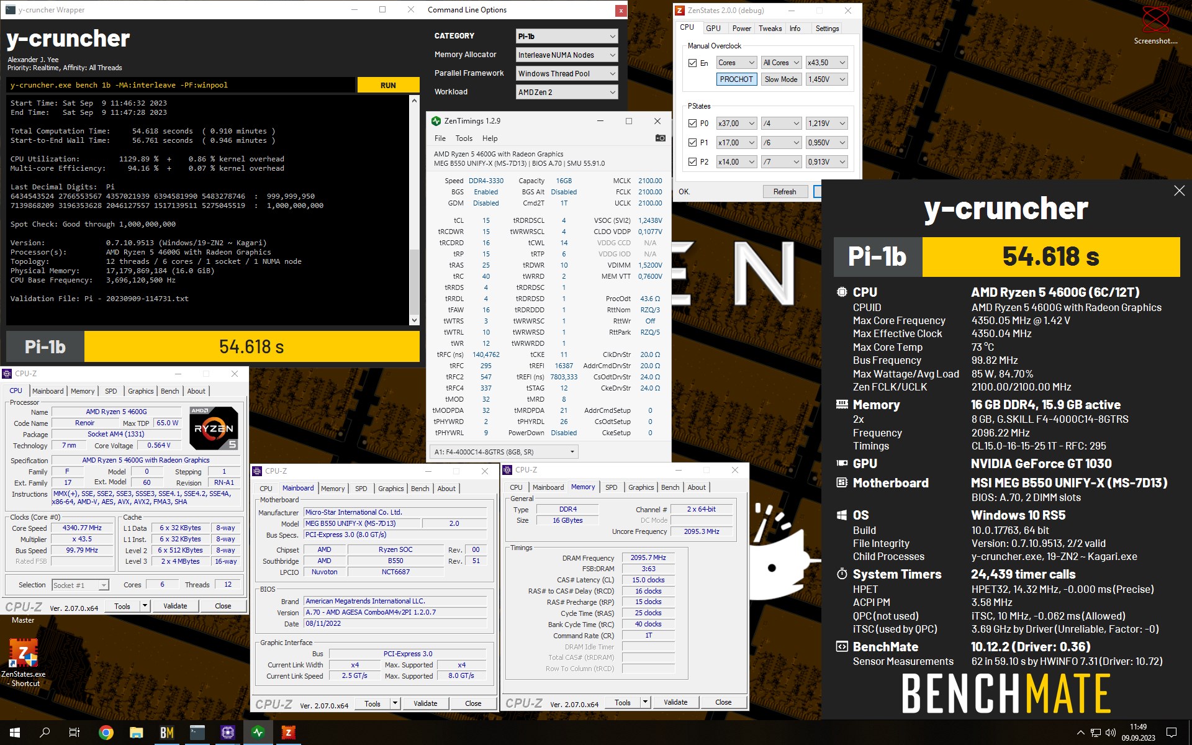The height and width of the screenshot is (745, 1192).
Task: Open the ZenStates.exe desktop shortcut
Action: click(23, 662)
